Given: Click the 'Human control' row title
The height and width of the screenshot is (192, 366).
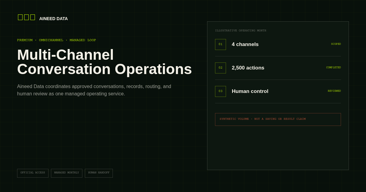Looking at the screenshot, I should (250, 91).
